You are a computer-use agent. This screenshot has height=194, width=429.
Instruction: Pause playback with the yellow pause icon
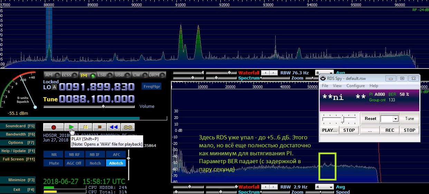pos(85,127)
